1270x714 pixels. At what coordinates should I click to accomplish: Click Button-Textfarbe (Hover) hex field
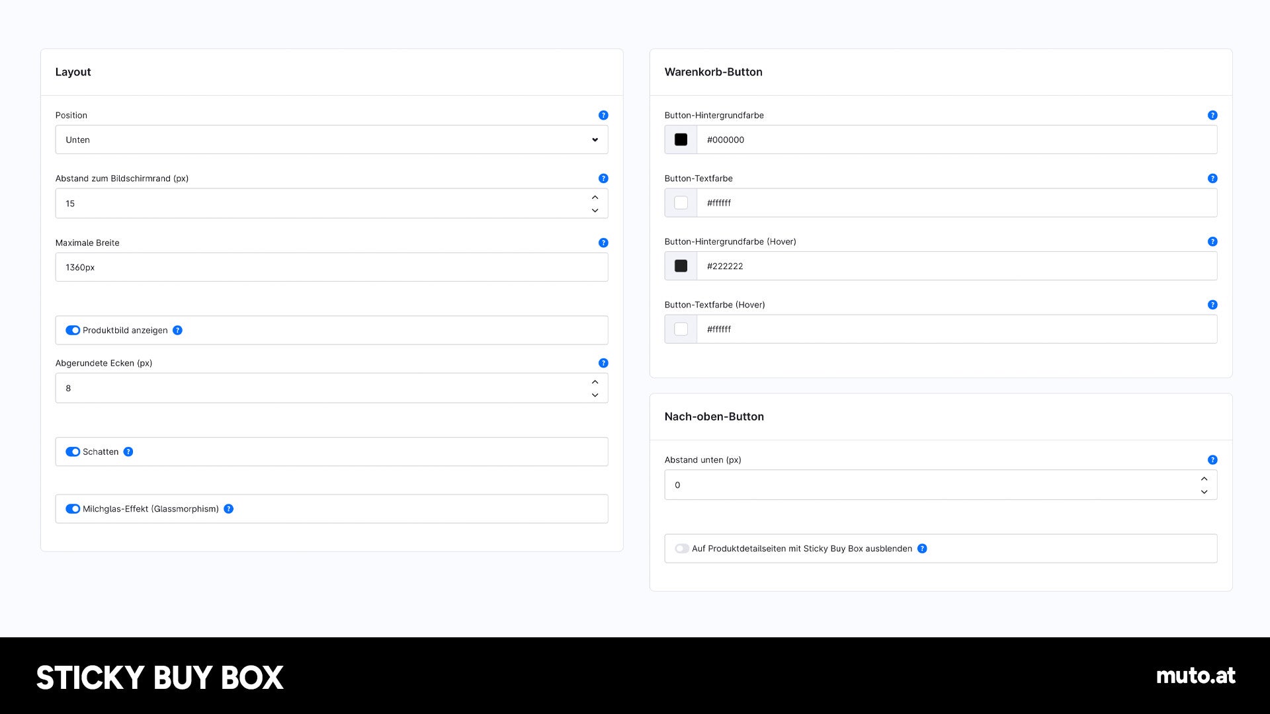click(956, 329)
